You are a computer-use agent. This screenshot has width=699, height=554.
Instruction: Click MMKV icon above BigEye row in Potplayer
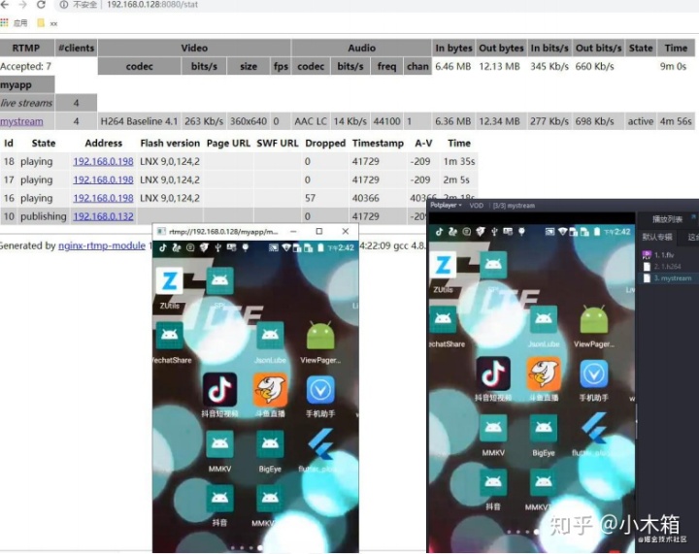[x=493, y=428]
